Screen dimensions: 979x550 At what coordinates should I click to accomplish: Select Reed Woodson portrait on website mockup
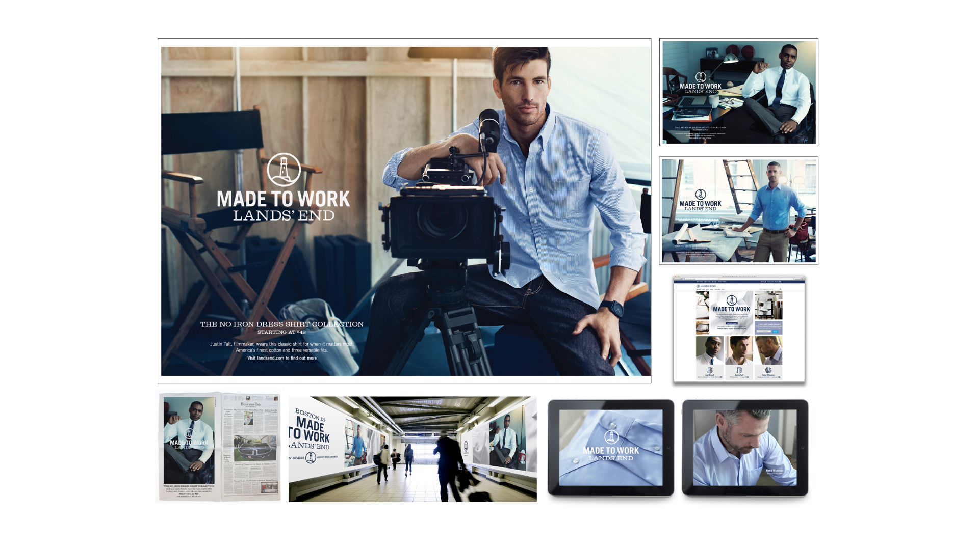coord(768,350)
